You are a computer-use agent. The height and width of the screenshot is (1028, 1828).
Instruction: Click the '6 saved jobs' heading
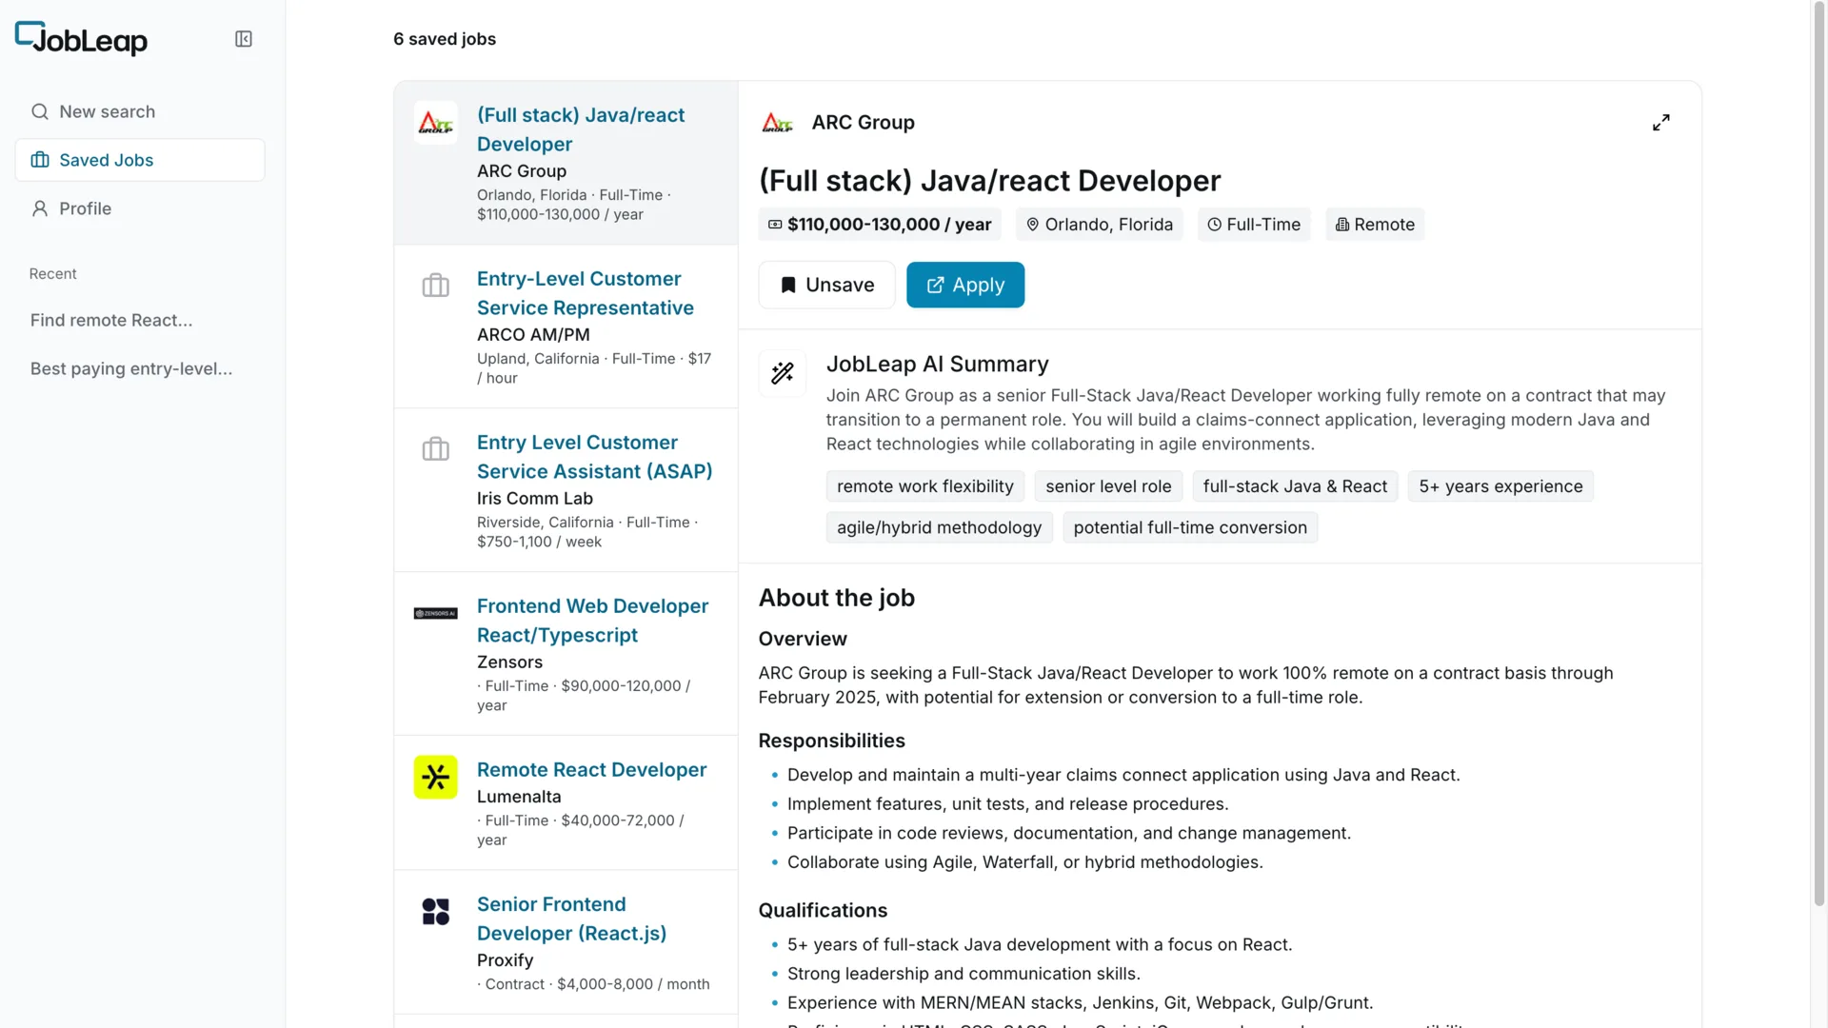445,39
